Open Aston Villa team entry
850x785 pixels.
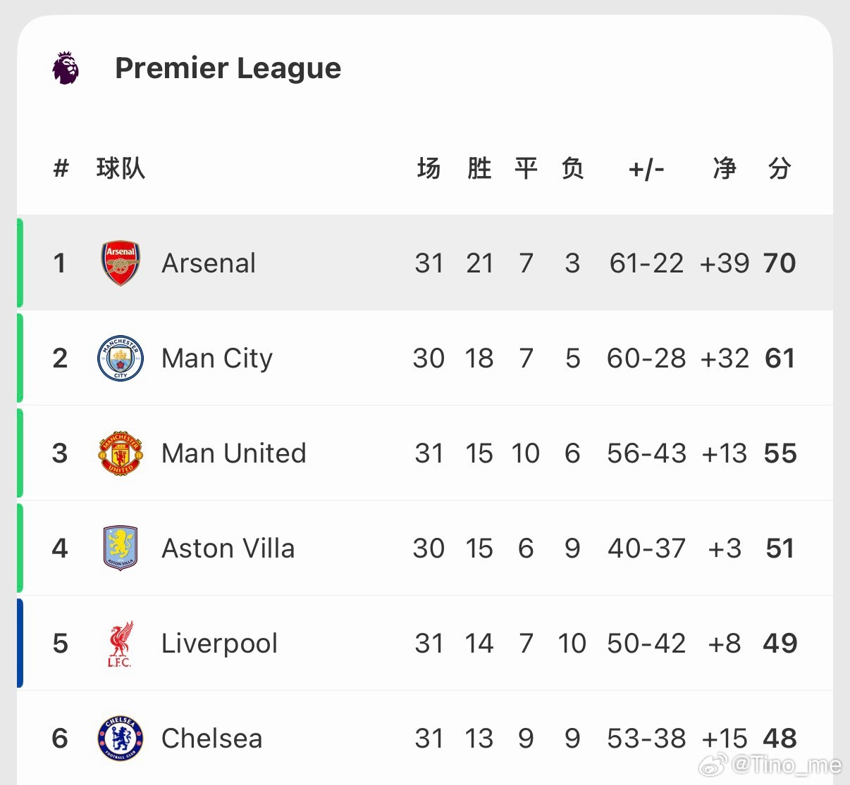228,548
